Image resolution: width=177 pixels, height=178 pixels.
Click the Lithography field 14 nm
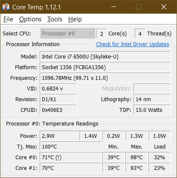pyautogui.click(x=152, y=99)
